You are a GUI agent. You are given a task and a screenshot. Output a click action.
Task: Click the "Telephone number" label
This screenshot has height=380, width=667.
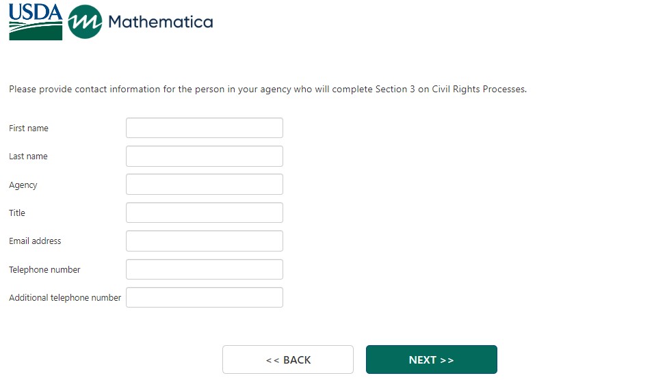click(x=44, y=270)
